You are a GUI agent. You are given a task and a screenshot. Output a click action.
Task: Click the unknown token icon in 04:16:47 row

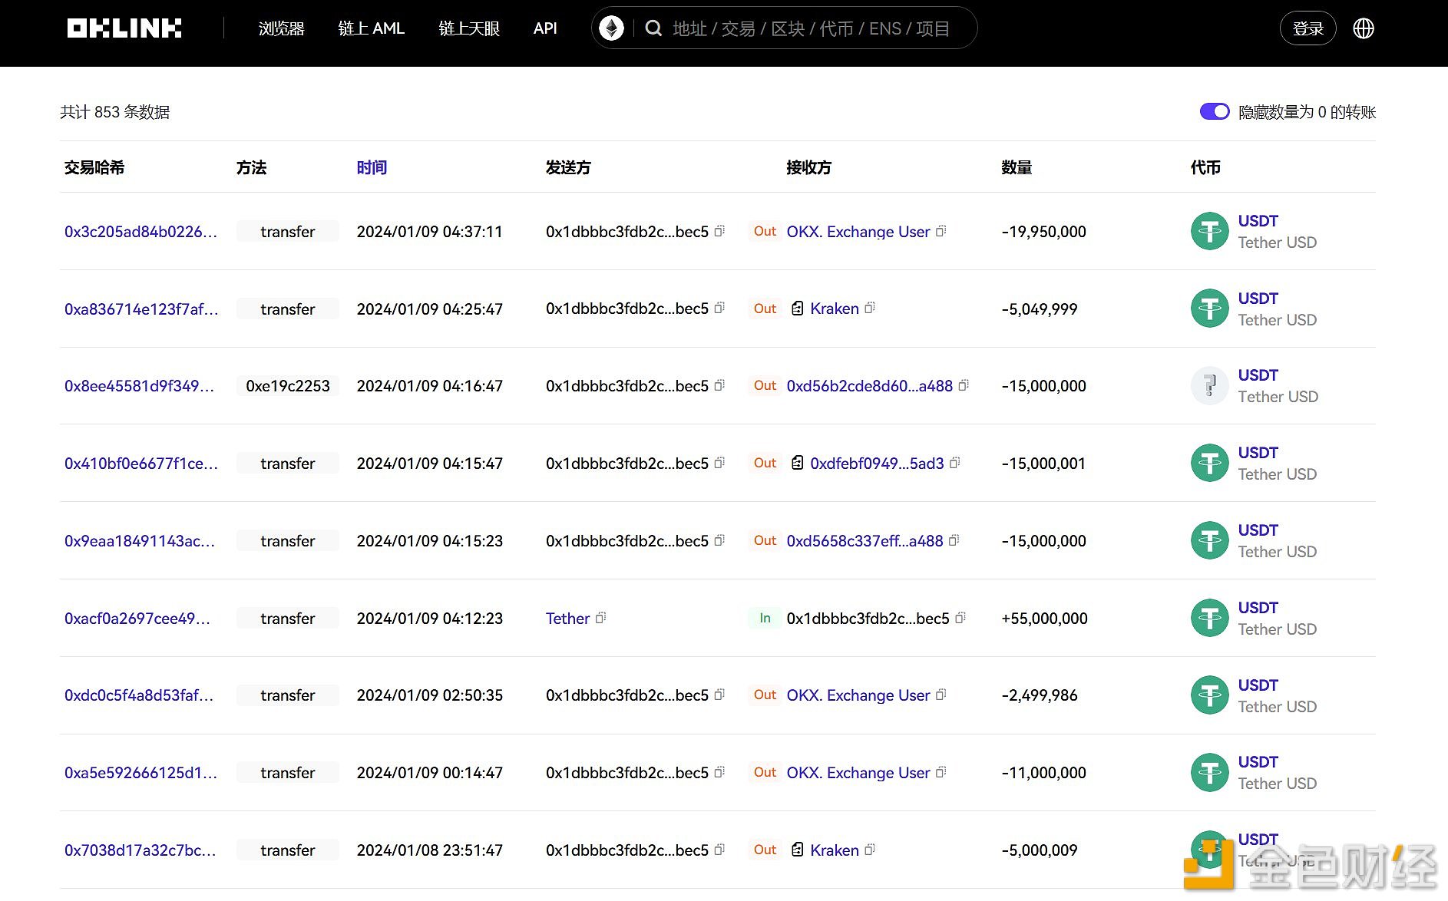tap(1210, 385)
